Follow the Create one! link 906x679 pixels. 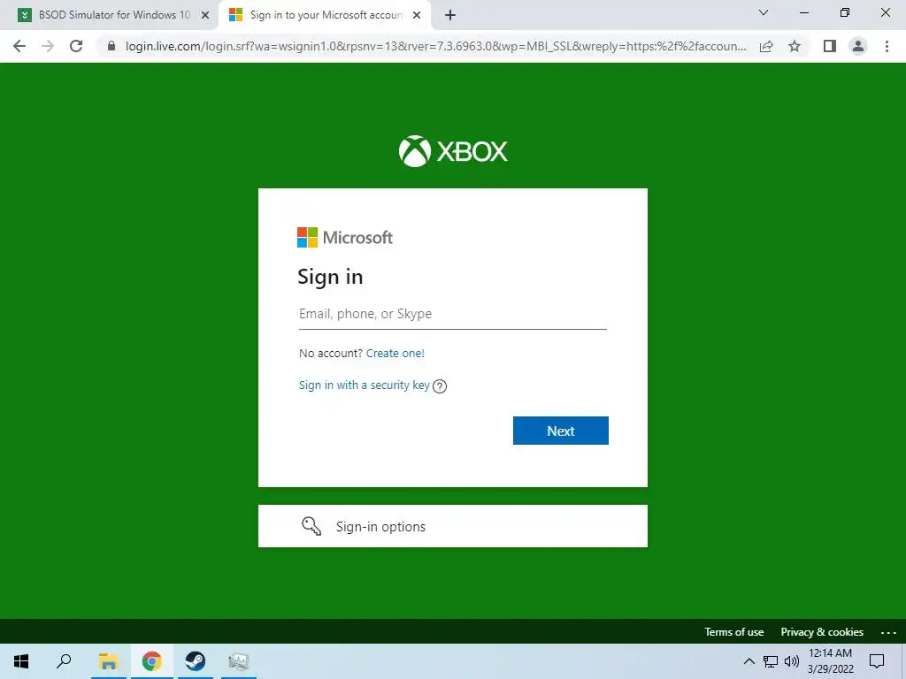tap(395, 354)
